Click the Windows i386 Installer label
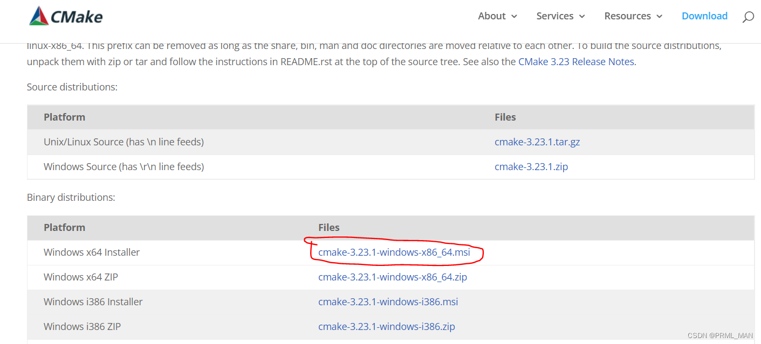Image resolution: width=761 pixels, height=344 pixels. click(93, 302)
